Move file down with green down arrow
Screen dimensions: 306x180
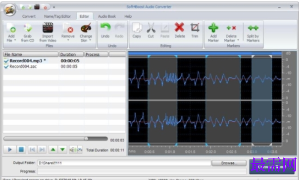click(62, 149)
